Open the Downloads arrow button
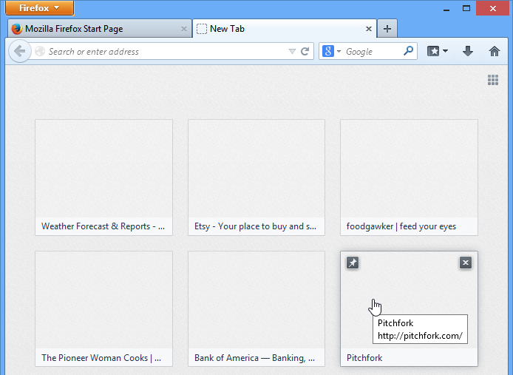The height and width of the screenshot is (375, 513). click(x=468, y=51)
